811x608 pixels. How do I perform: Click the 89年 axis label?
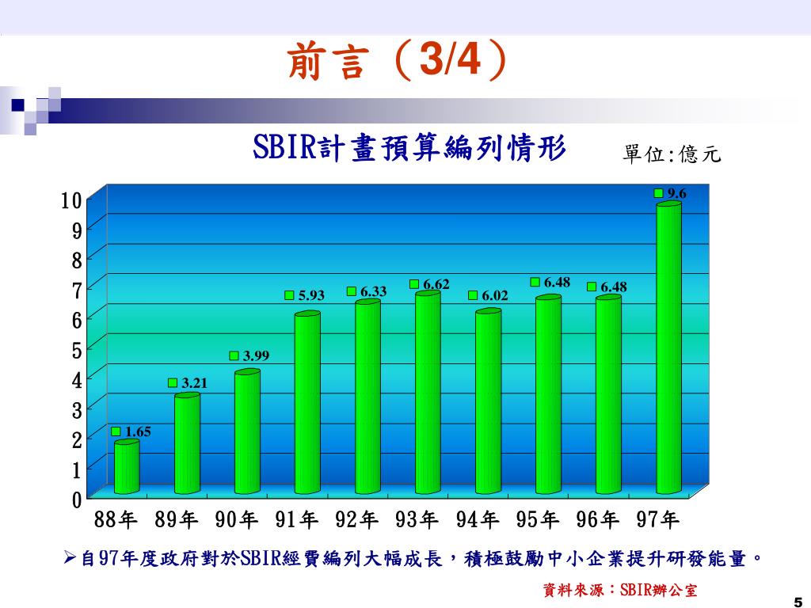click(x=176, y=519)
